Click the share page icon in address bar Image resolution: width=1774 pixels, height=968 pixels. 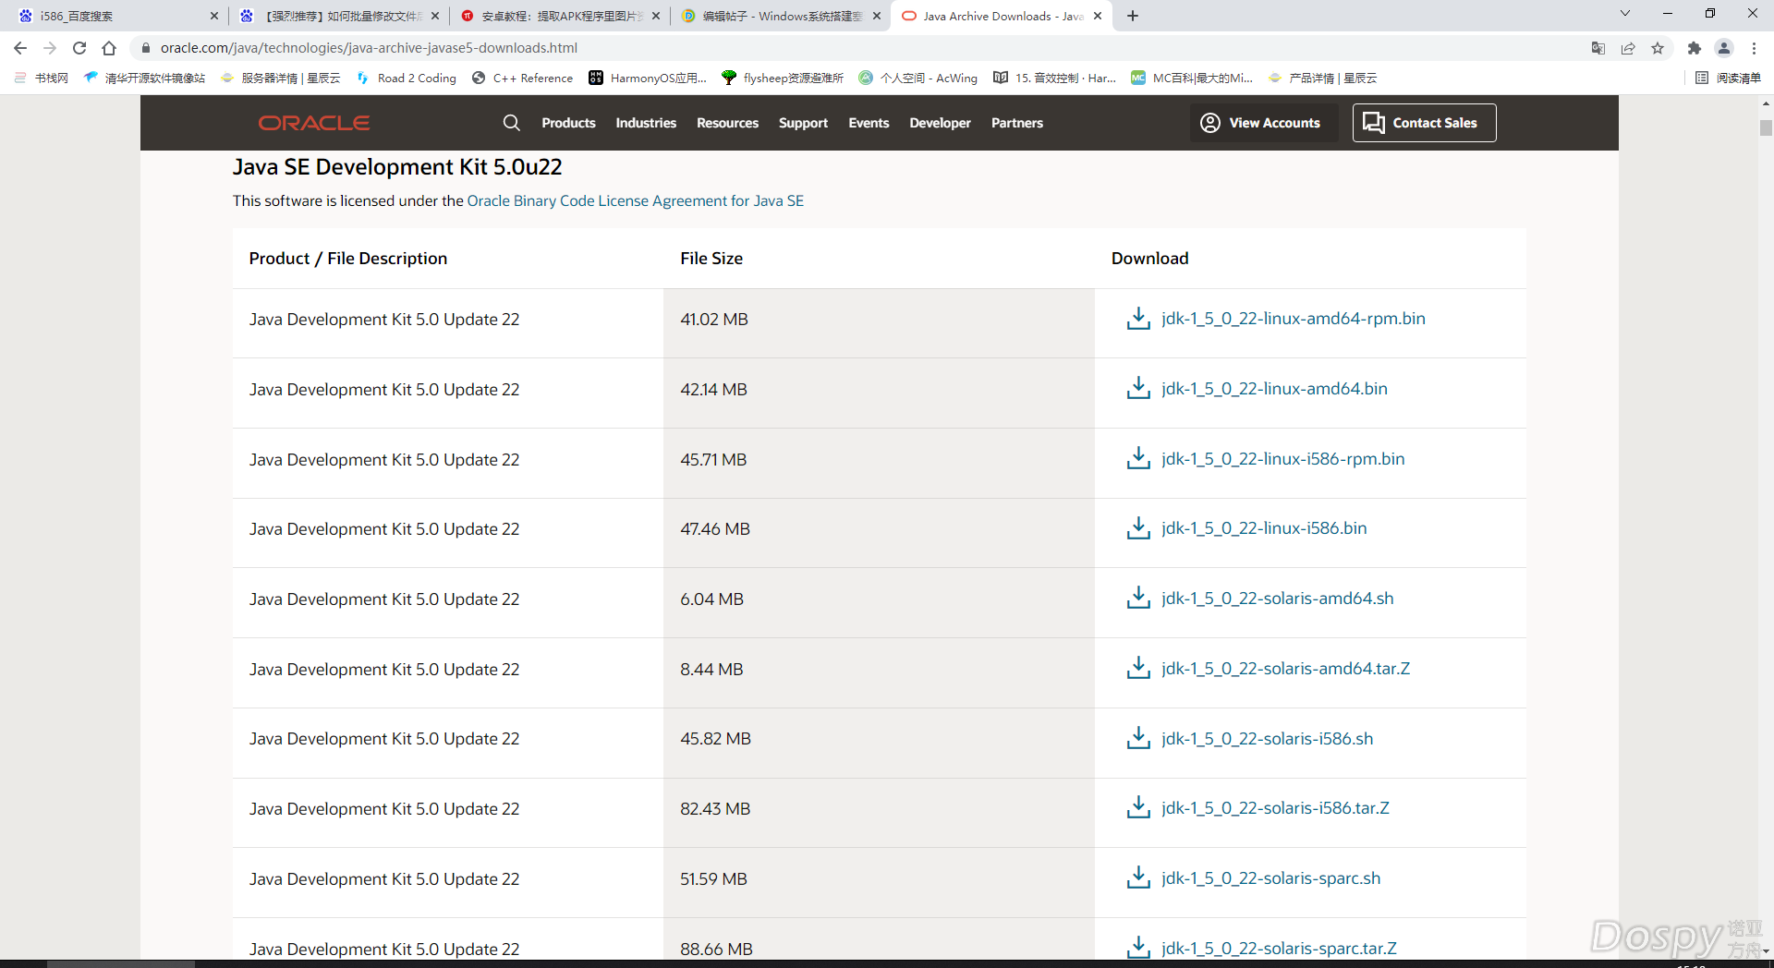click(1628, 48)
